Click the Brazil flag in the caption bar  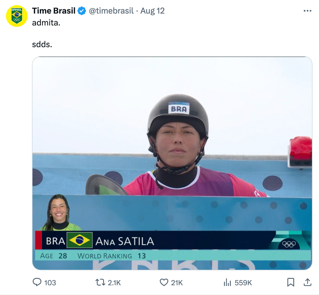click(80, 240)
